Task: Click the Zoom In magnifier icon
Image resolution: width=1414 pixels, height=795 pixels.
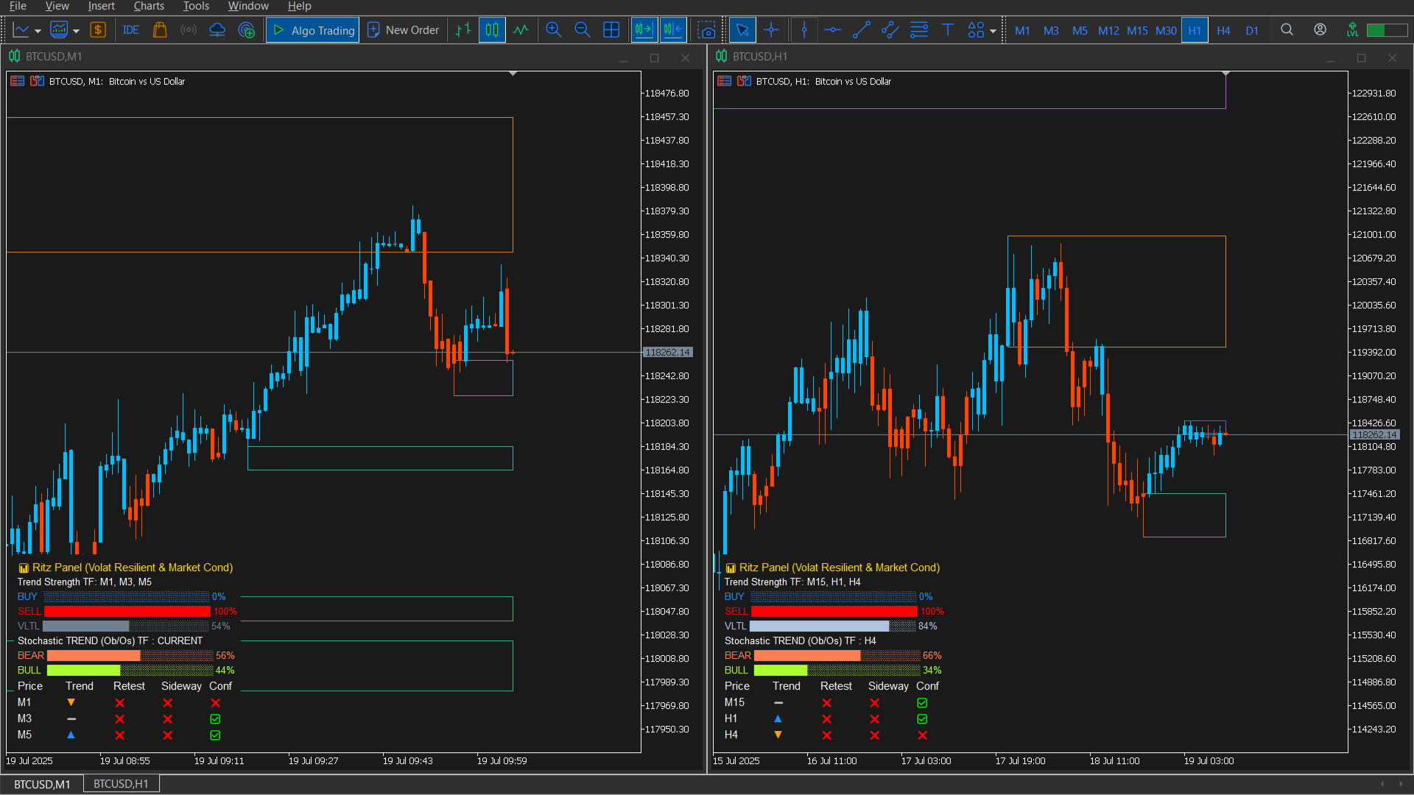Action: point(554,30)
